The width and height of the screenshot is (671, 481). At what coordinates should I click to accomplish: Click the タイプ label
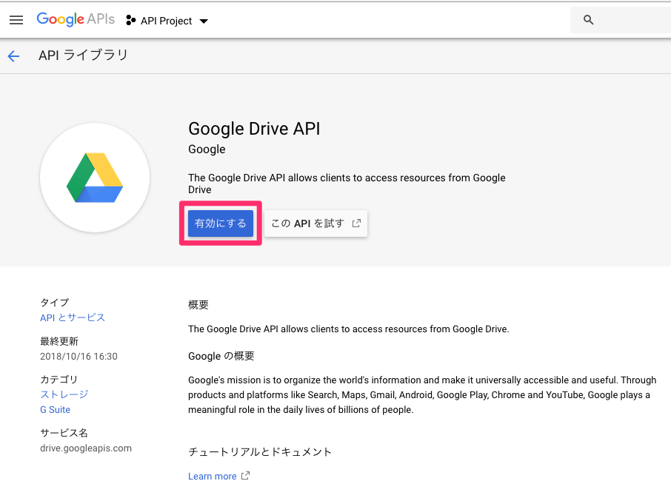click(x=54, y=302)
